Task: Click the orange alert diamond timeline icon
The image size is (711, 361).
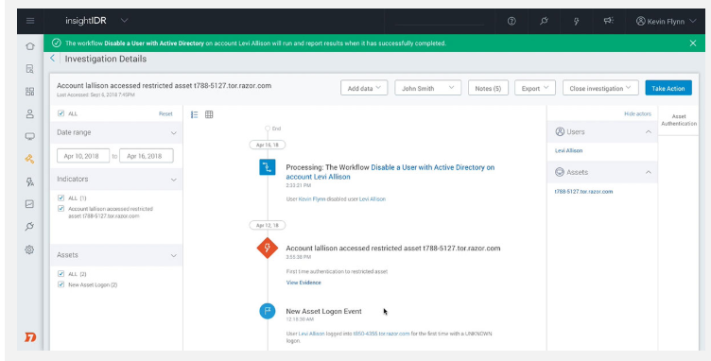Action: click(x=268, y=249)
